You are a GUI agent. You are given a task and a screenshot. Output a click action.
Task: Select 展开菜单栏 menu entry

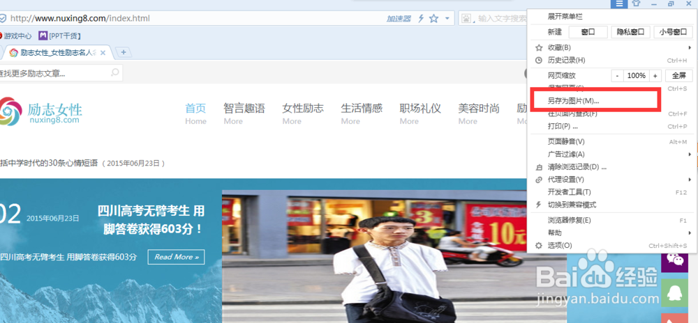coord(565,17)
